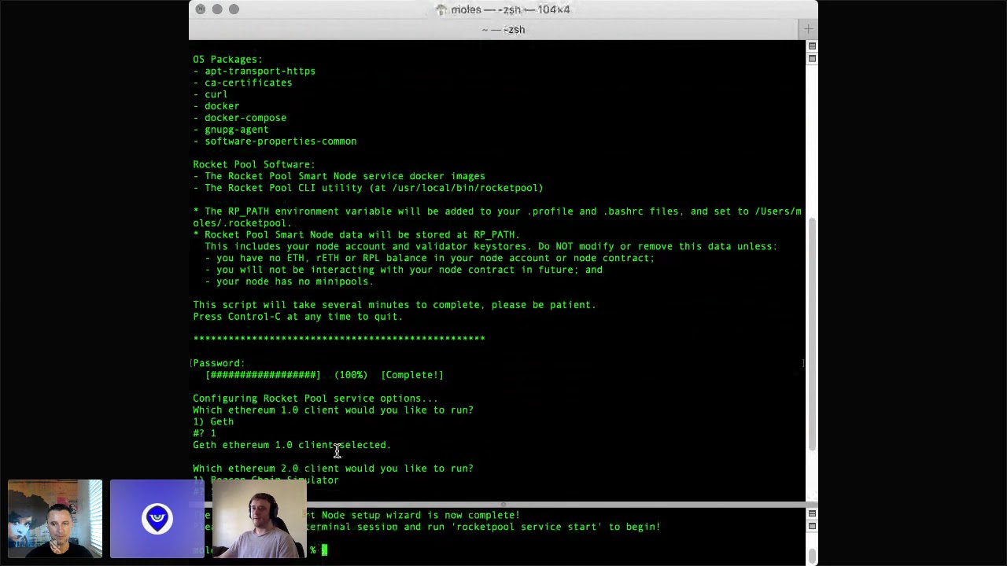Click the '- docker' package line
This screenshot has width=1007, height=566.
point(216,106)
